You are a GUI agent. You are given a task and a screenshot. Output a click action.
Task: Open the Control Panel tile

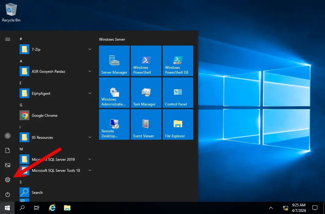click(178, 93)
